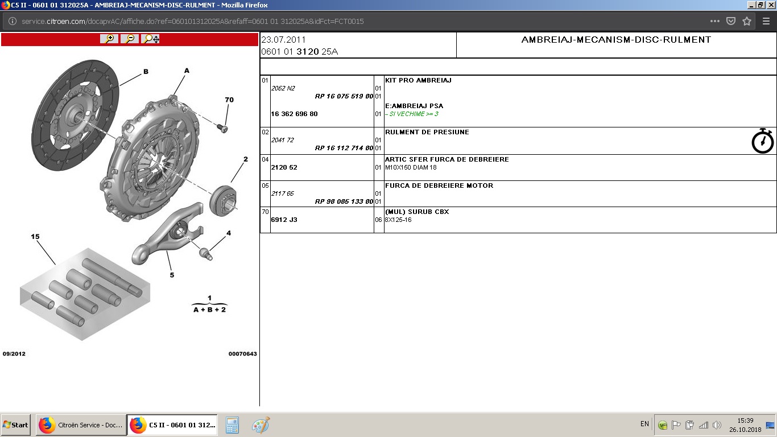
Task: Click callout number 15 on the diagram
Action: 35,236
